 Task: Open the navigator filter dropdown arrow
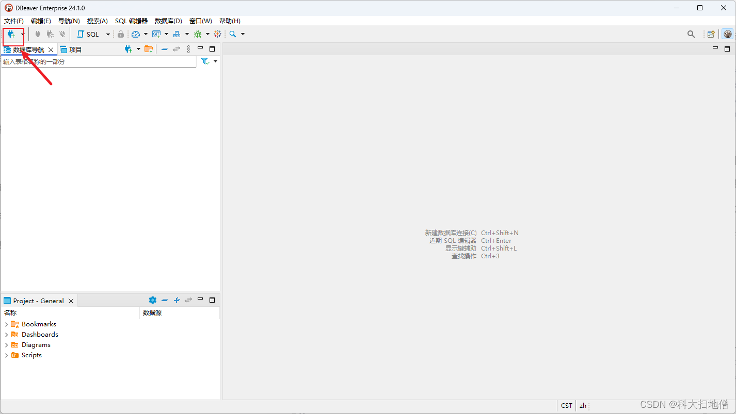pos(215,61)
